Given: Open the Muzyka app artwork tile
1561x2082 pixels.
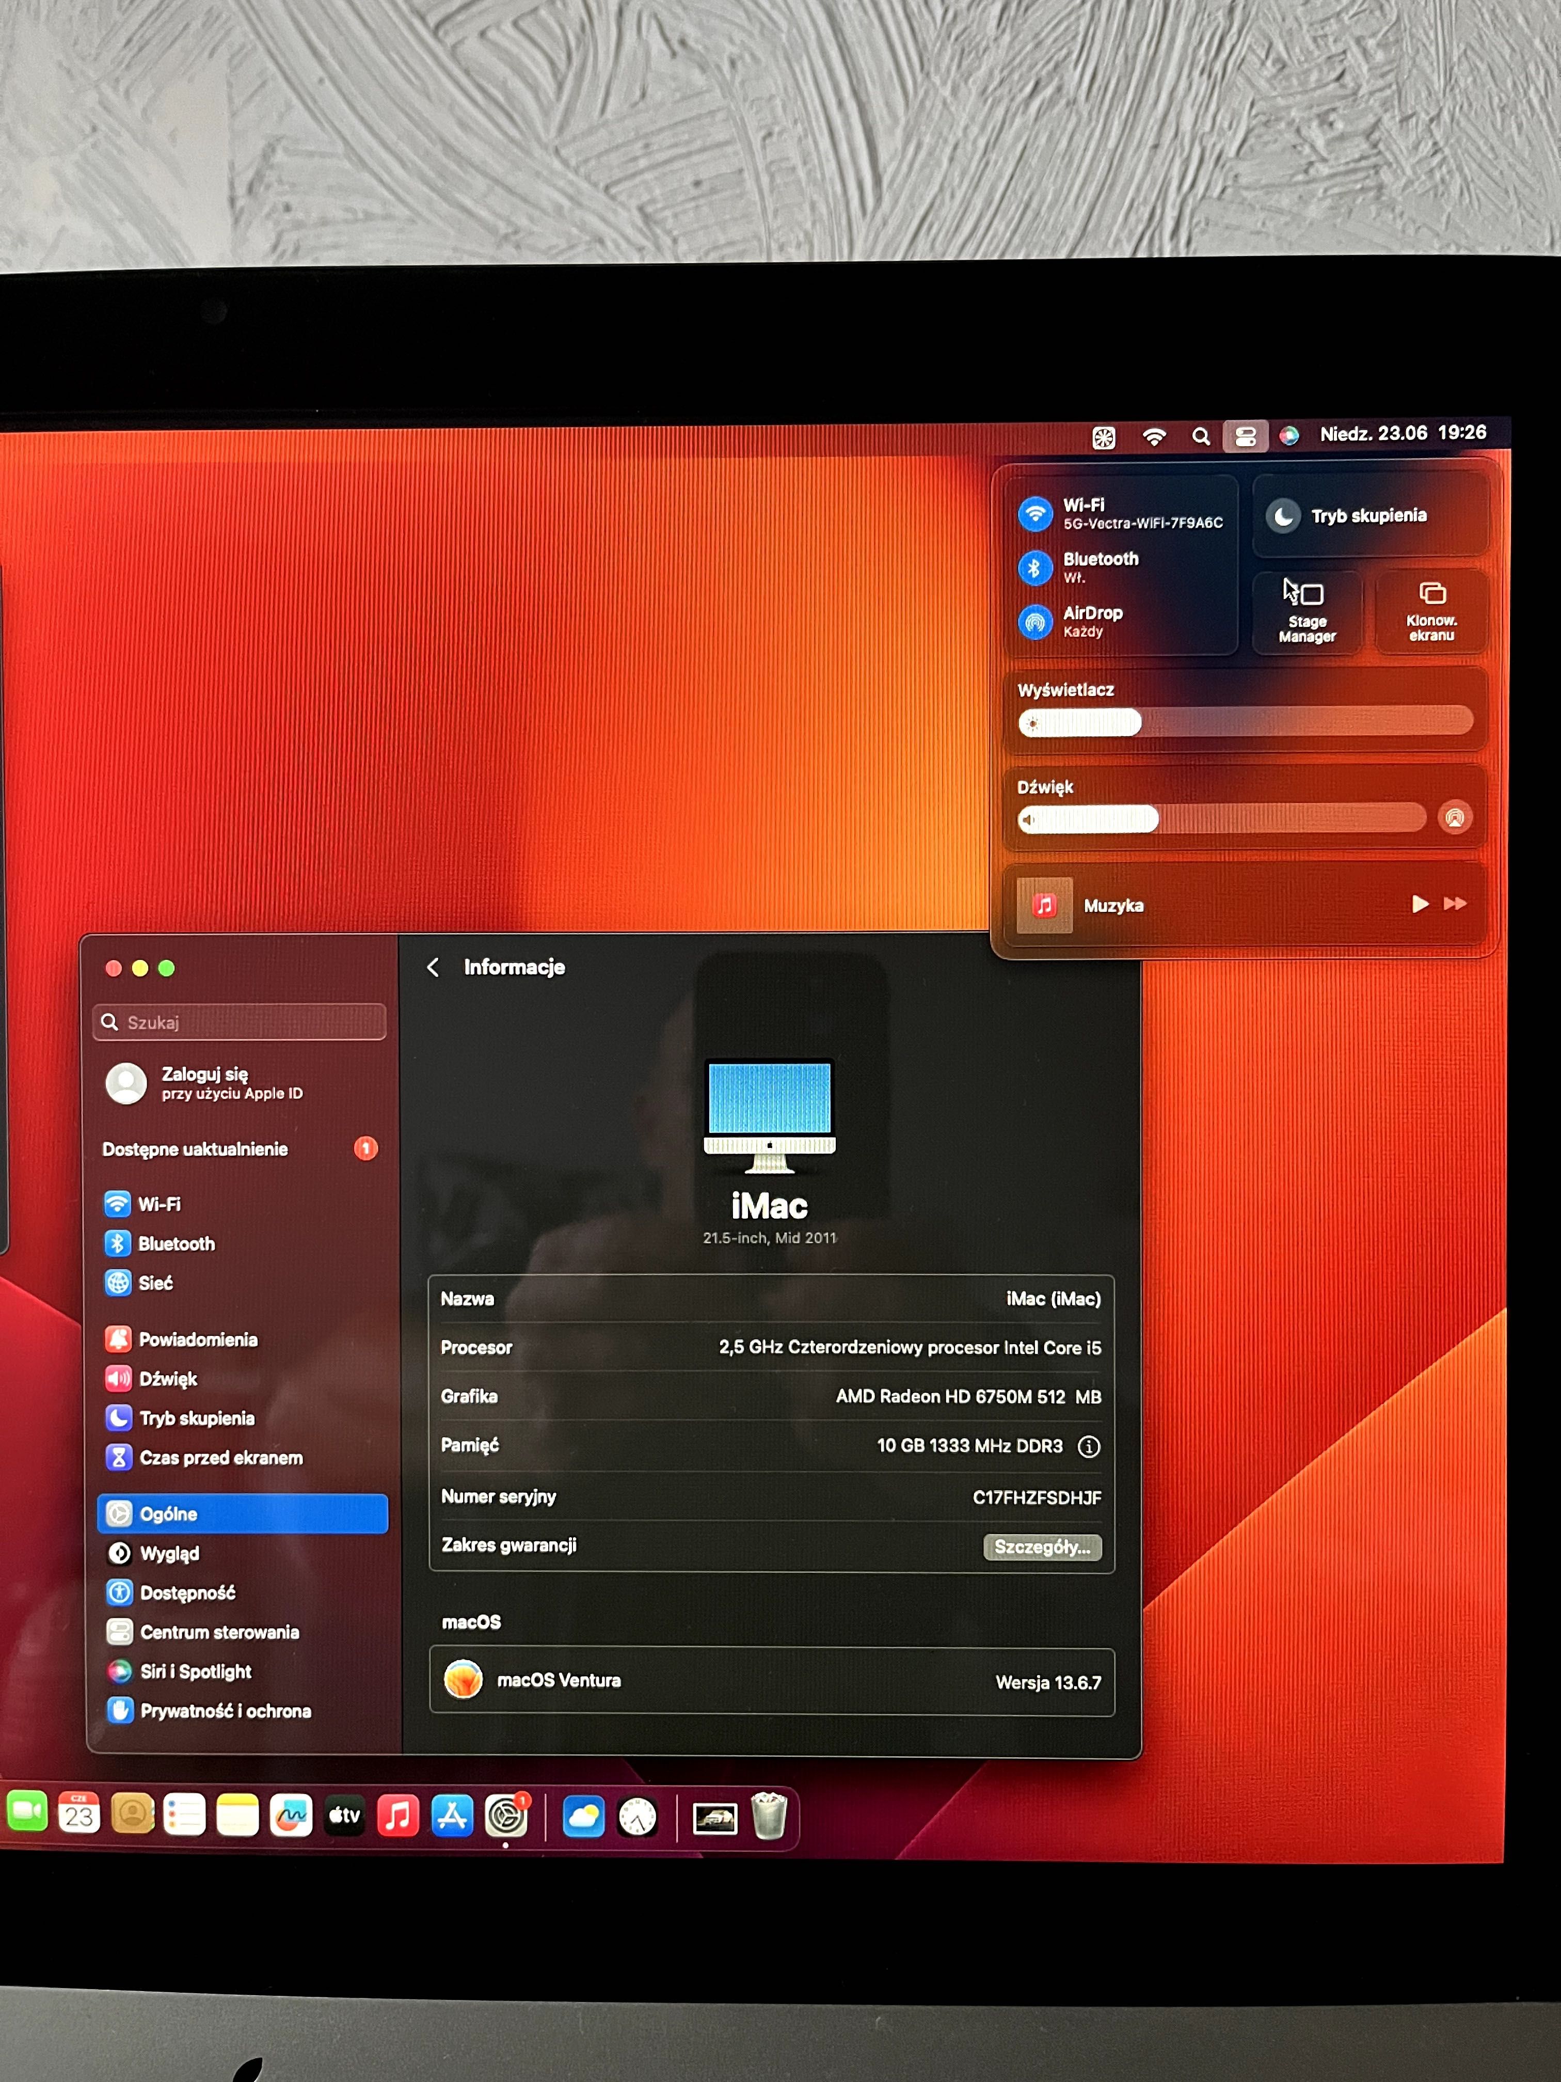Looking at the screenshot, I should [1044, 905].
